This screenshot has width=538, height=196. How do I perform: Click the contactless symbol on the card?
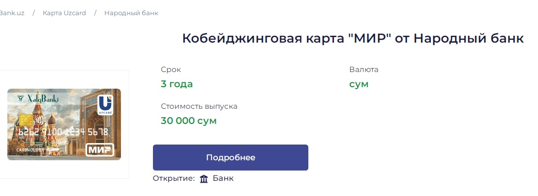39,119
